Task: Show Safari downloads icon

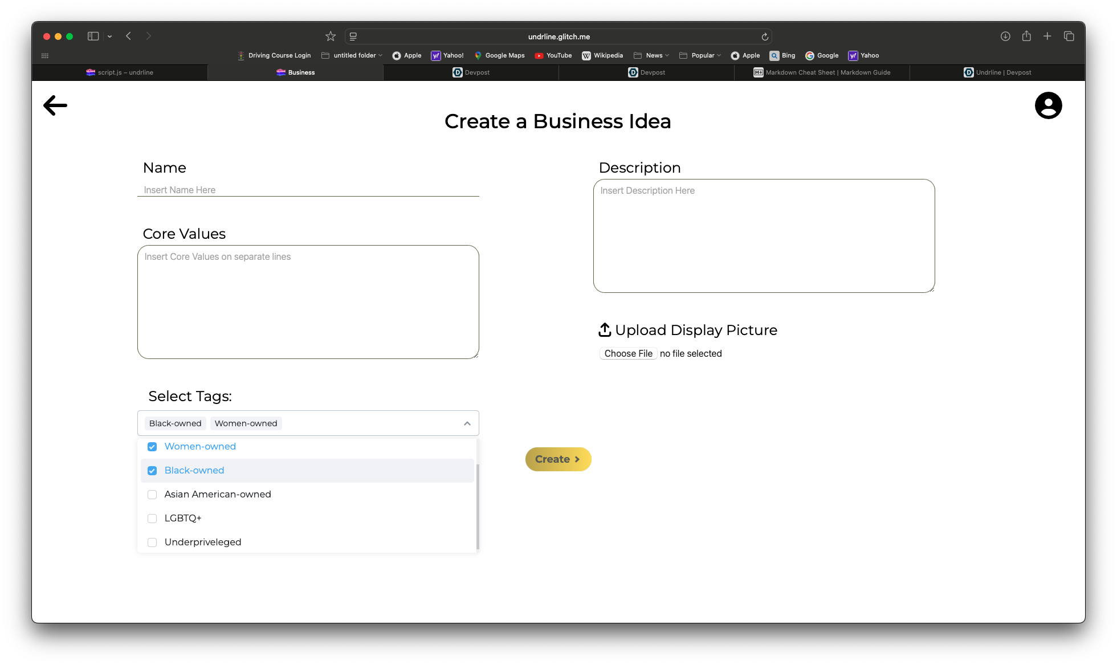Action: click(x=1005, y=36)
